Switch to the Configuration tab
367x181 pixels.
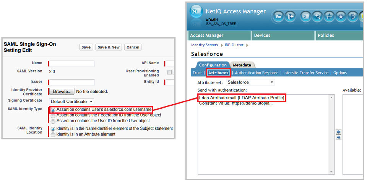(x=213, y=65)
